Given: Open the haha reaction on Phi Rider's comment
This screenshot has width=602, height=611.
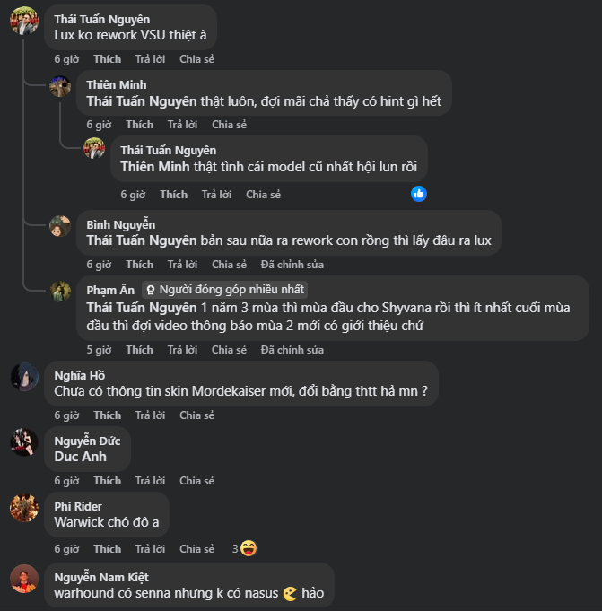Looking at the screenshot, I should tap(249, 548).
